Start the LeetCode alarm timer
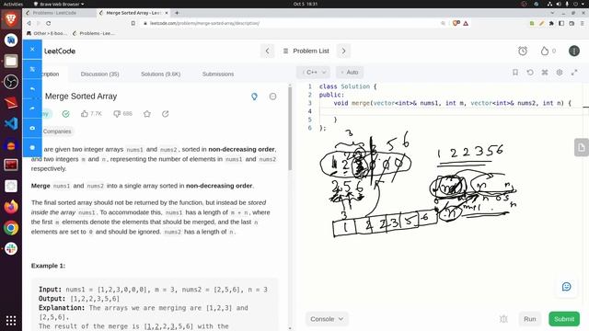 [523, 51]
